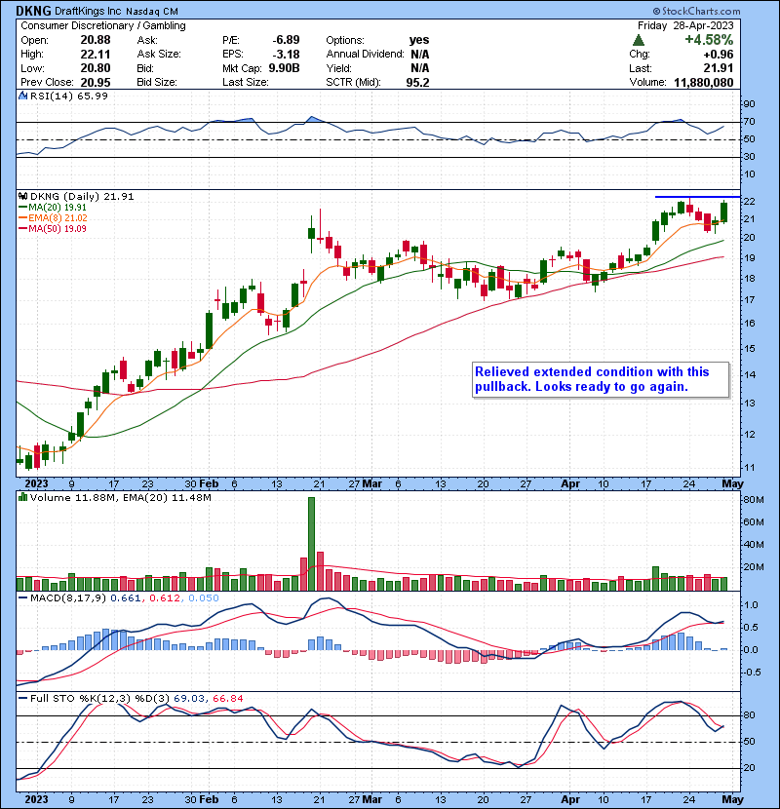Click the DraftKings Inc company name
Screen dimensions: 780x809
(87, 11)
